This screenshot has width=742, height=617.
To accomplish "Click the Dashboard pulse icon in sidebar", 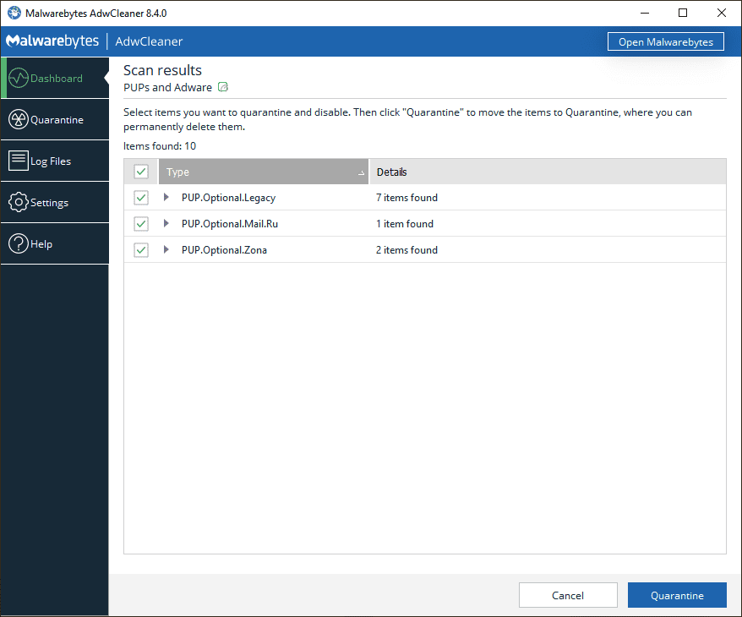I will tap(19, 79).
